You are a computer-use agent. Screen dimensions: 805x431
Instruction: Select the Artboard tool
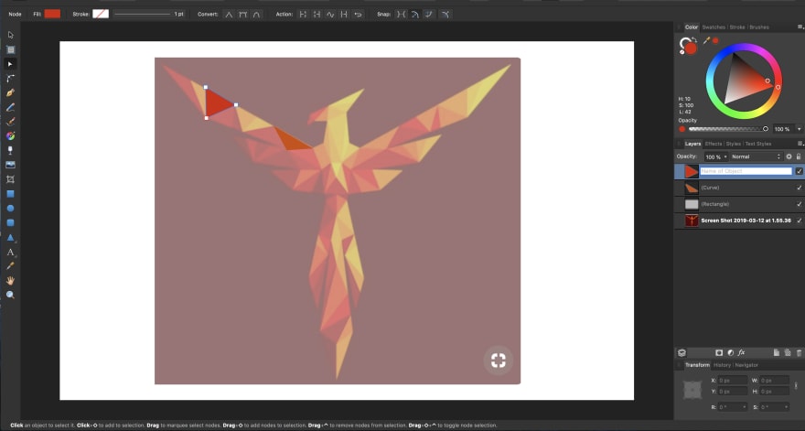click(10, 49)
